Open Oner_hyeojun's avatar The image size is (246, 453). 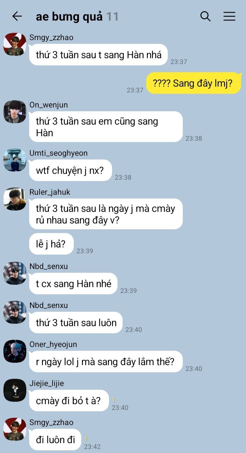tap(15, 351)
